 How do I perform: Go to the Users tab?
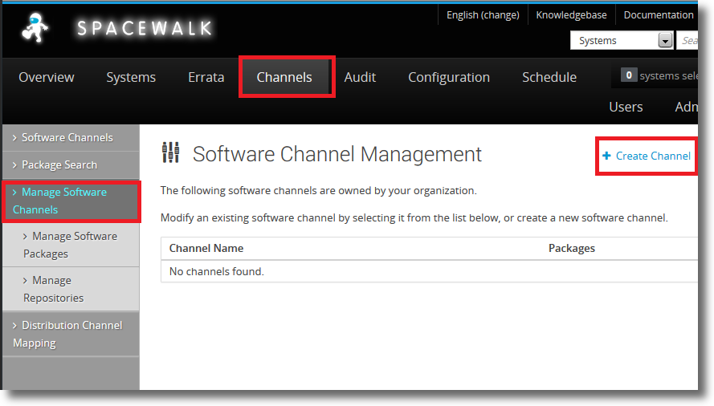pos(626,107)
